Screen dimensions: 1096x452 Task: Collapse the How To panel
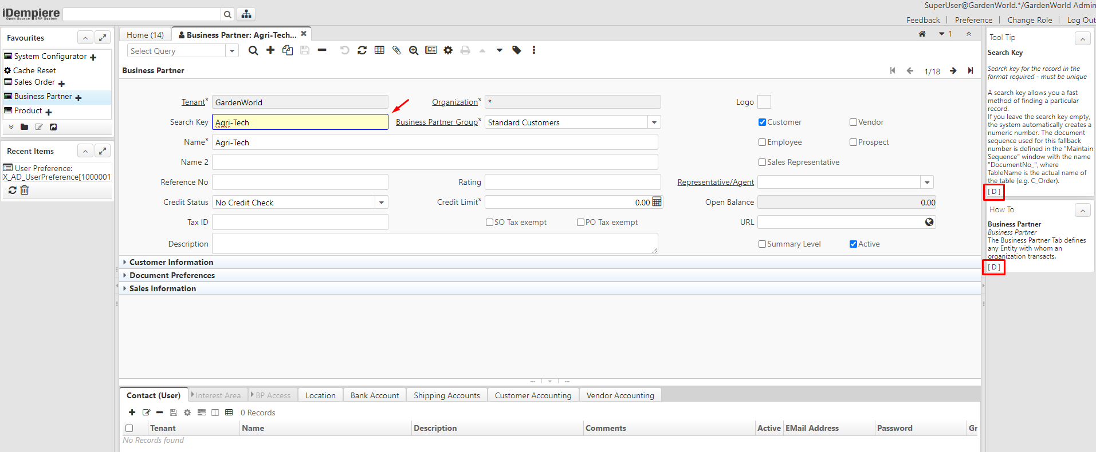point(1082,211)
